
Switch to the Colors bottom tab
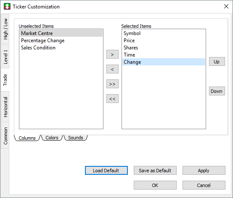point(52,138)
